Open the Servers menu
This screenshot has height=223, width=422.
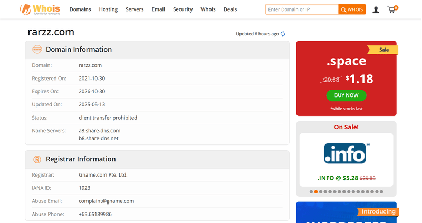135,9
